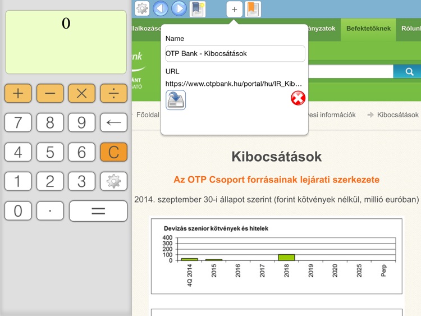Click the calculator display showing 0
The width and height of the screenshot is (421, 316).
(66, 42)
